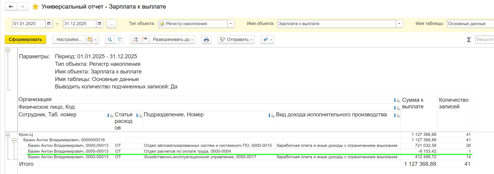Image resolution: width=494 pixels, height=174 pixels.
Task: Focus the end date field 31.12.2025
Action: tap(80, 24)
